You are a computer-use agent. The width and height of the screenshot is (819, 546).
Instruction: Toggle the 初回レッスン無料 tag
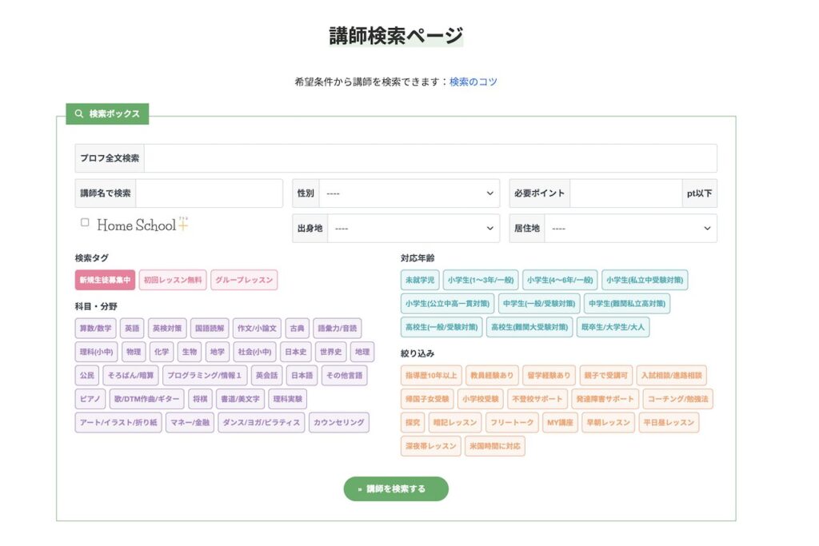coord(173,280)
